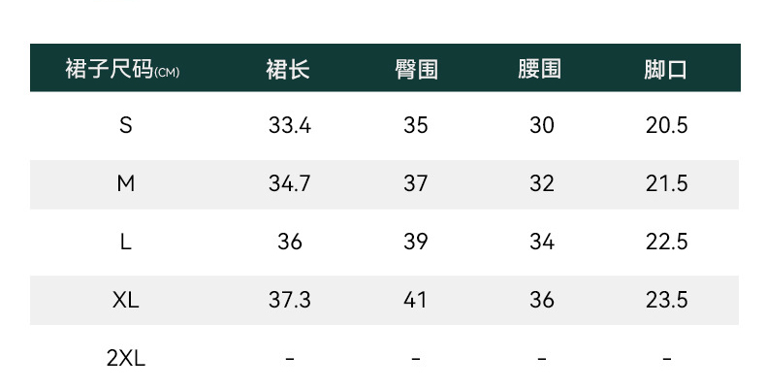Image resolution: width=766 pixels, height=389 pixels.
Task: Click the 裙子尺码 header cell
Action: (122, 70)
